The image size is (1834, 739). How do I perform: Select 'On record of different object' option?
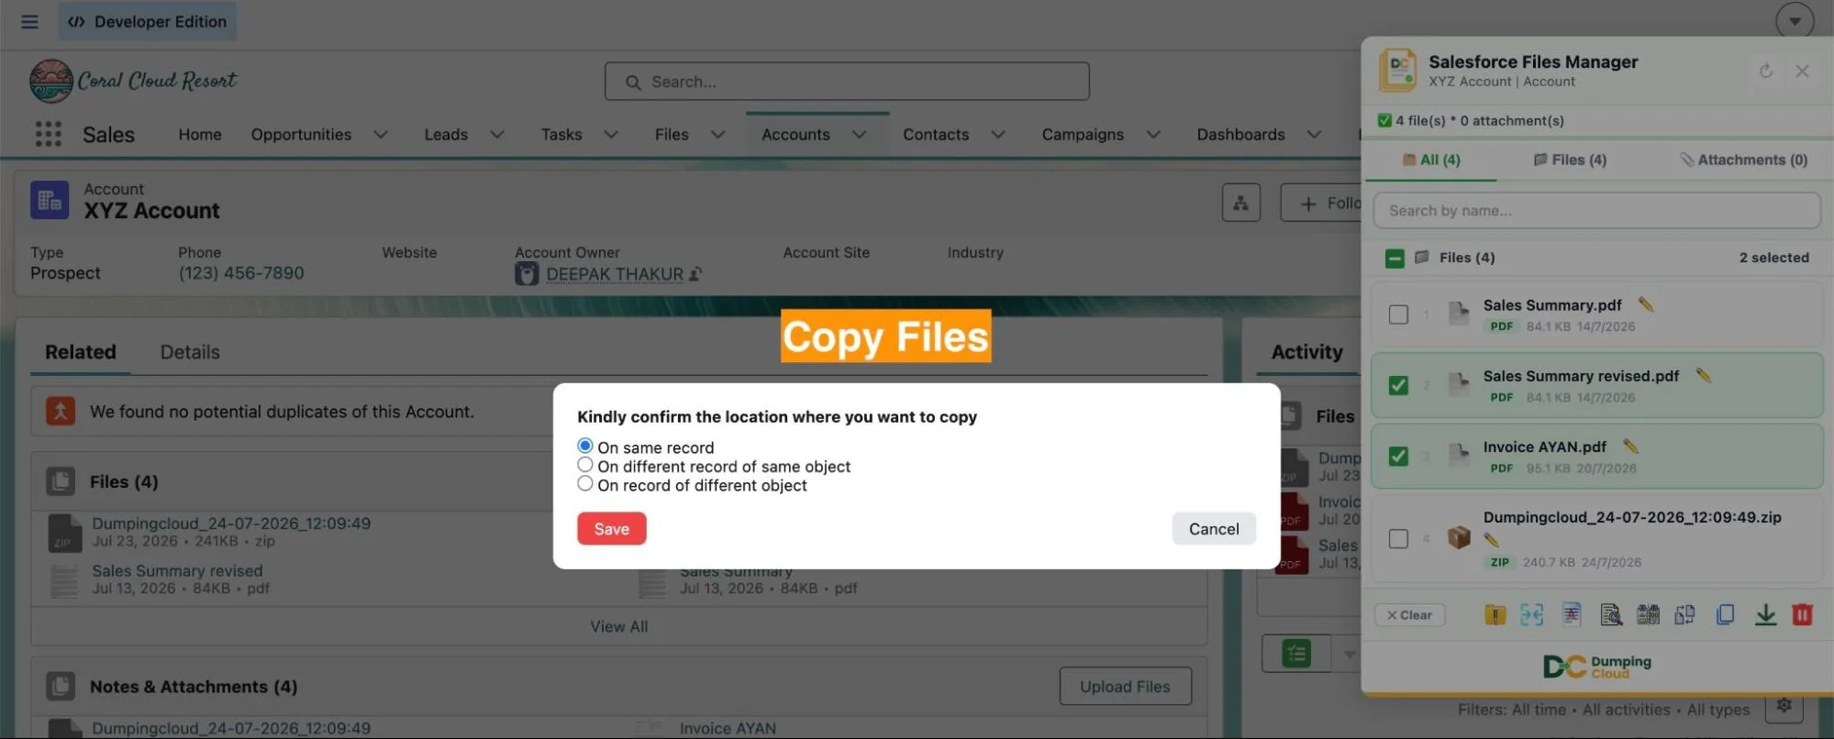585,484
